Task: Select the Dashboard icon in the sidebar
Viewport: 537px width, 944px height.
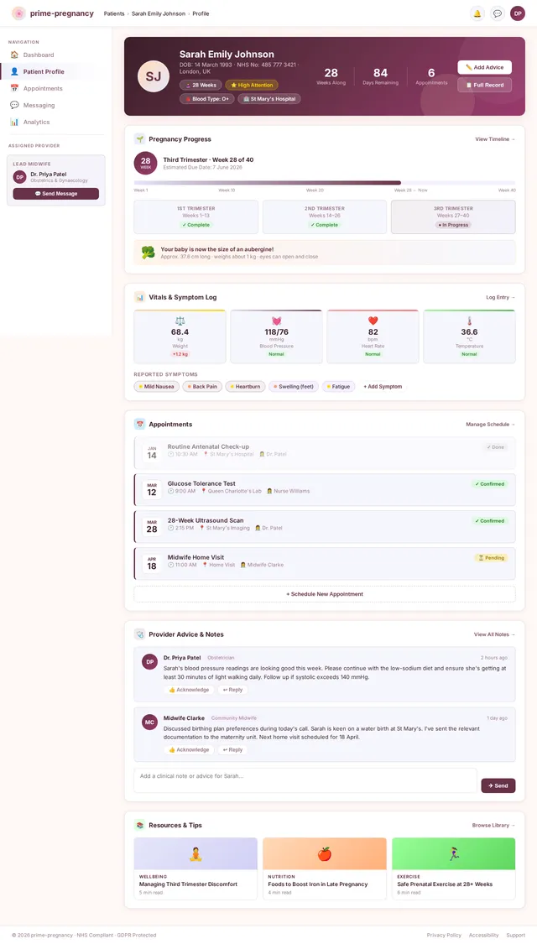Action: [x=13, y=54]
